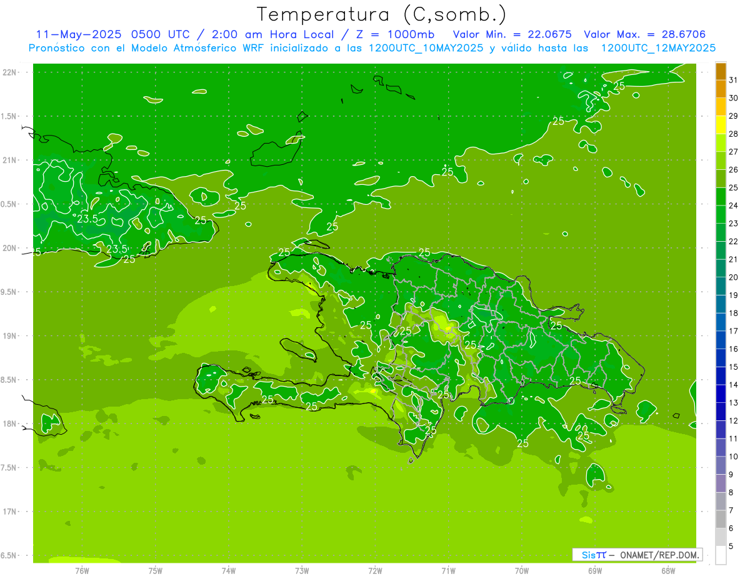Click the '74W' longitude axis label
Image resolution: width=750 pixels, height=579 pixels.
pyautogui.click(x=229, y=571)
